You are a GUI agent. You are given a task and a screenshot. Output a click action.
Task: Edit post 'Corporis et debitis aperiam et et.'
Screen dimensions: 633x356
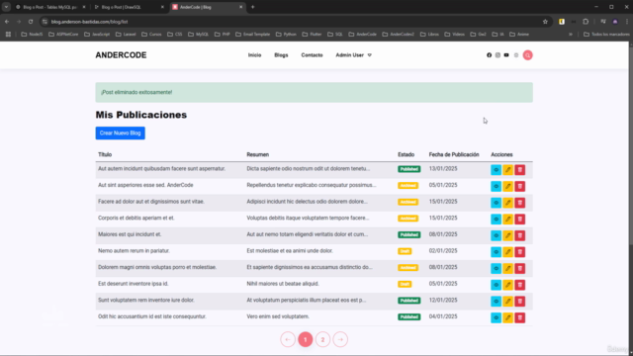507,220
